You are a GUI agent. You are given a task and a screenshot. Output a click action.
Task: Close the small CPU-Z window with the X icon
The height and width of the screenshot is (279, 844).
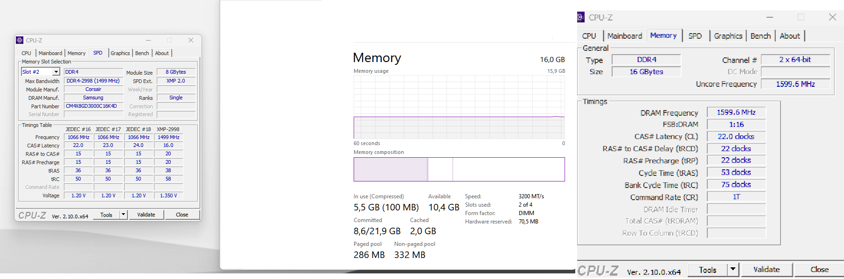(191, 40)
